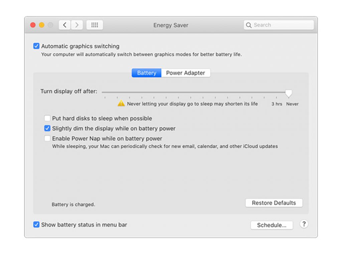Toggle Show battery status in menu bar

[36, 225]
